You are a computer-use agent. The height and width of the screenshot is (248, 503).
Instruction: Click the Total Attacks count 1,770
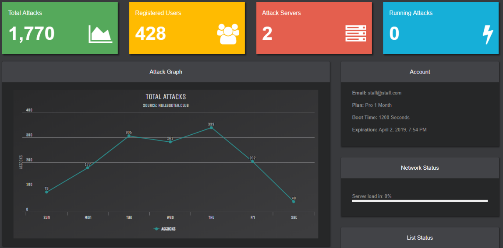[32, 34]
